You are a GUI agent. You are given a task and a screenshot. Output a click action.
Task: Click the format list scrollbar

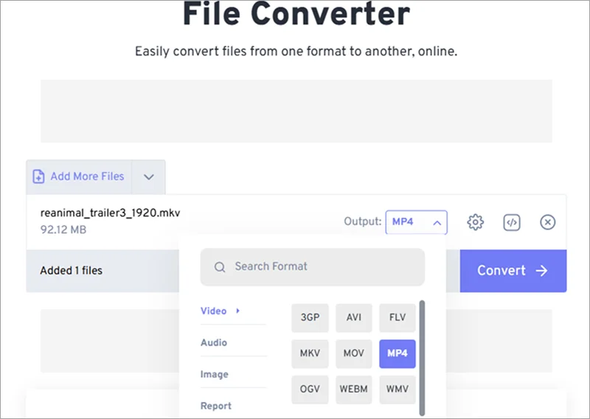coord(422,358)
